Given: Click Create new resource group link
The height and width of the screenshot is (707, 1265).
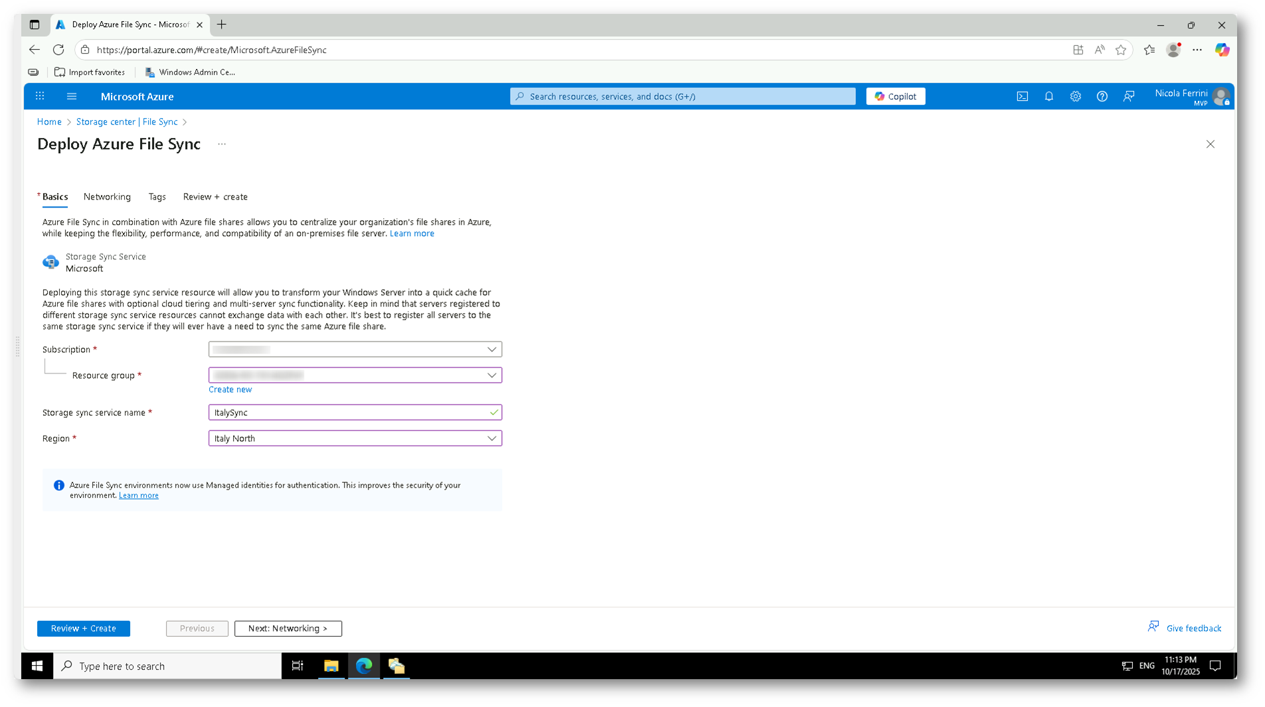Looking at the screenshot, I should [230, 390].
